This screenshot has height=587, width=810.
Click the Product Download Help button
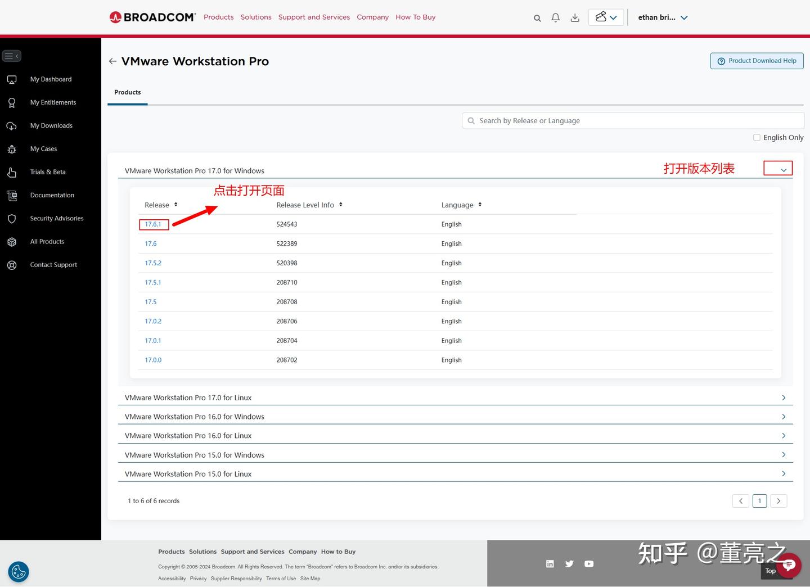click(x=757, y=61)
